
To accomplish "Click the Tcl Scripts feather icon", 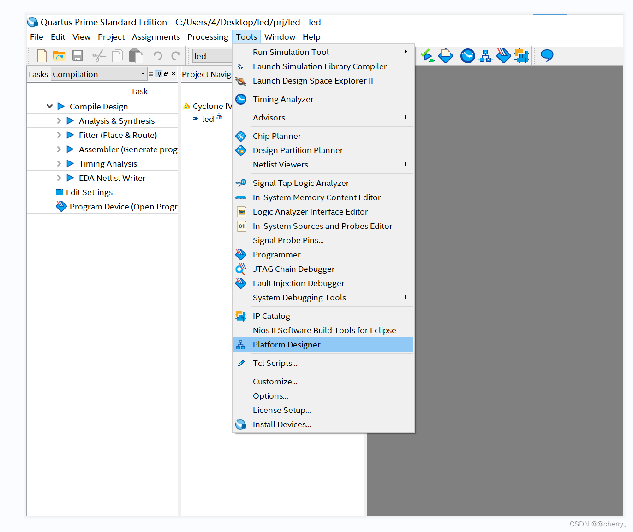I will click(241, 363).
